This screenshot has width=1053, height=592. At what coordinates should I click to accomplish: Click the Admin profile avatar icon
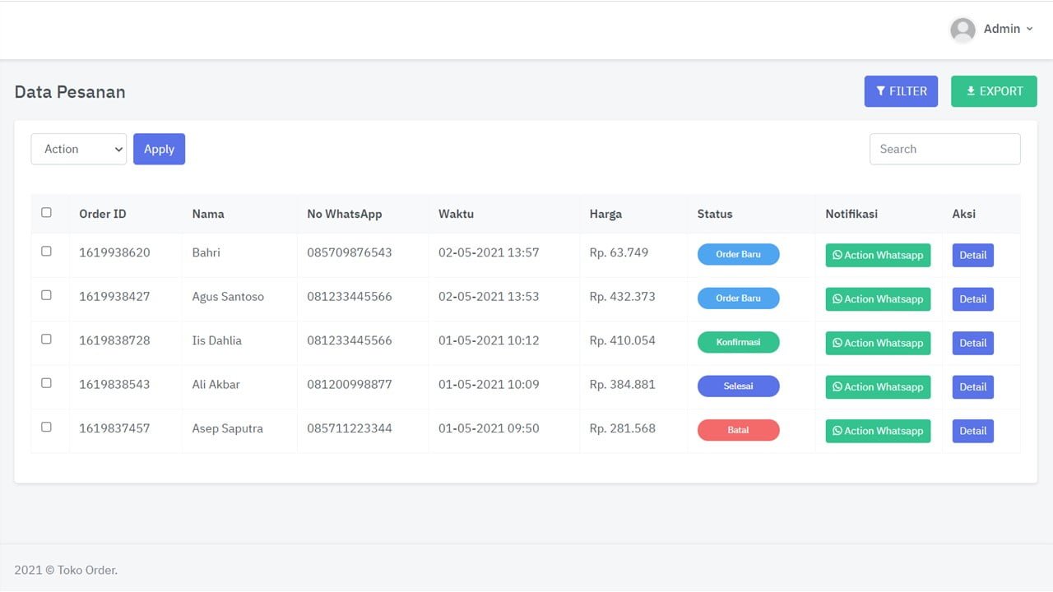[963, 30]
